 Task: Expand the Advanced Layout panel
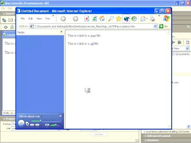146,136
